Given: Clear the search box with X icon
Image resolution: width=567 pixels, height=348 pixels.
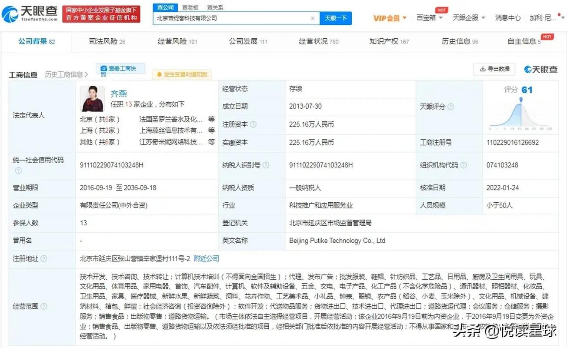Looking at the screenshot, I should pyautogui.click(x=312, y=18).
